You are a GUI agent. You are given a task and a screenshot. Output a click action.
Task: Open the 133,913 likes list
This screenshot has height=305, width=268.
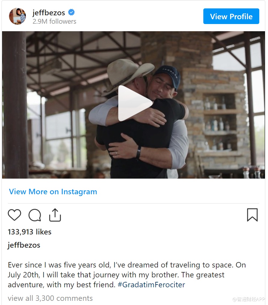(x=29, y=232)
